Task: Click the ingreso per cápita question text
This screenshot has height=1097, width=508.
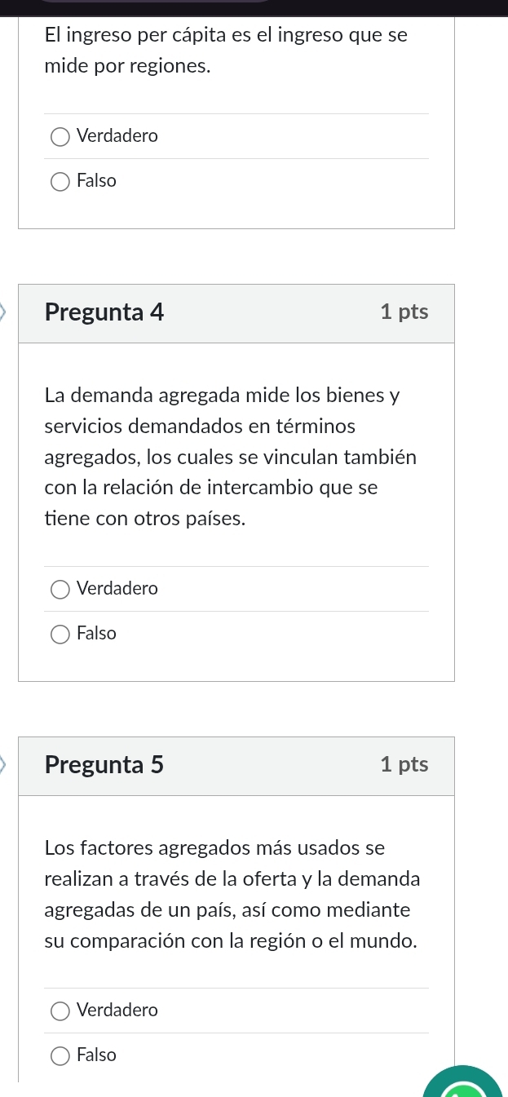Action: coord(226,50)
